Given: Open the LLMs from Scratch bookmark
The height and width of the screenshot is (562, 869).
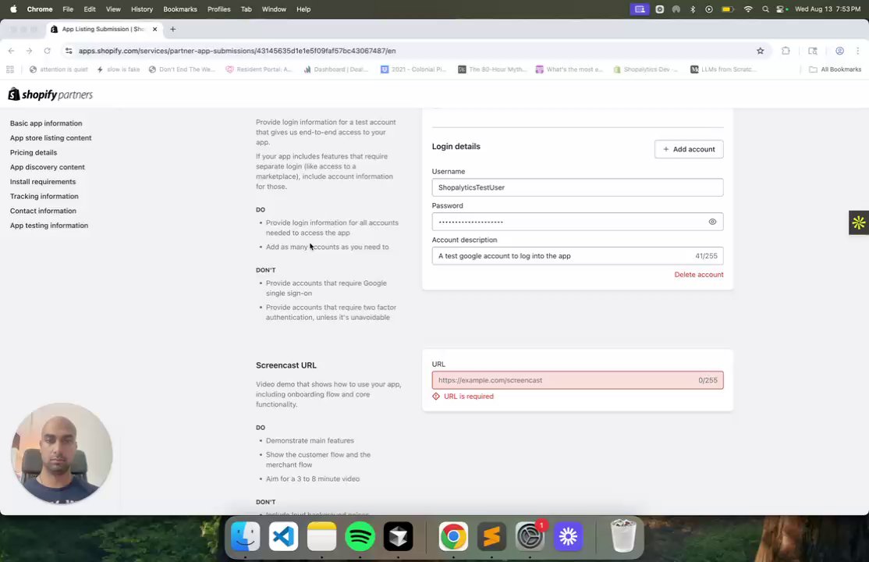Looking at the screenshot, I should 722,69.
